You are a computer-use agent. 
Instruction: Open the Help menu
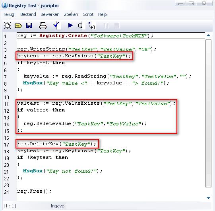point(102,14)
